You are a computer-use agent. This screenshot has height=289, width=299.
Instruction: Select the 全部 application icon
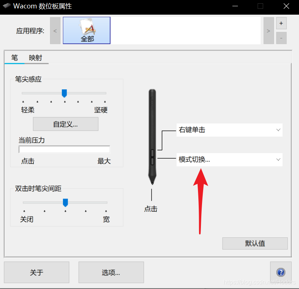[87, 30]
